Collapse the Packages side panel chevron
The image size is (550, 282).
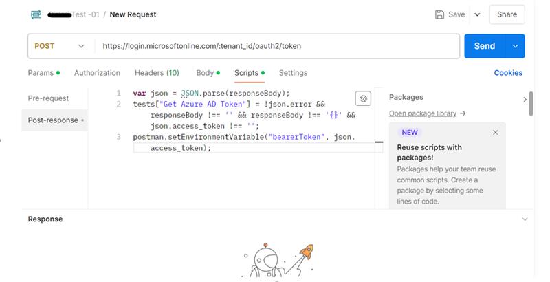(525, 100)
